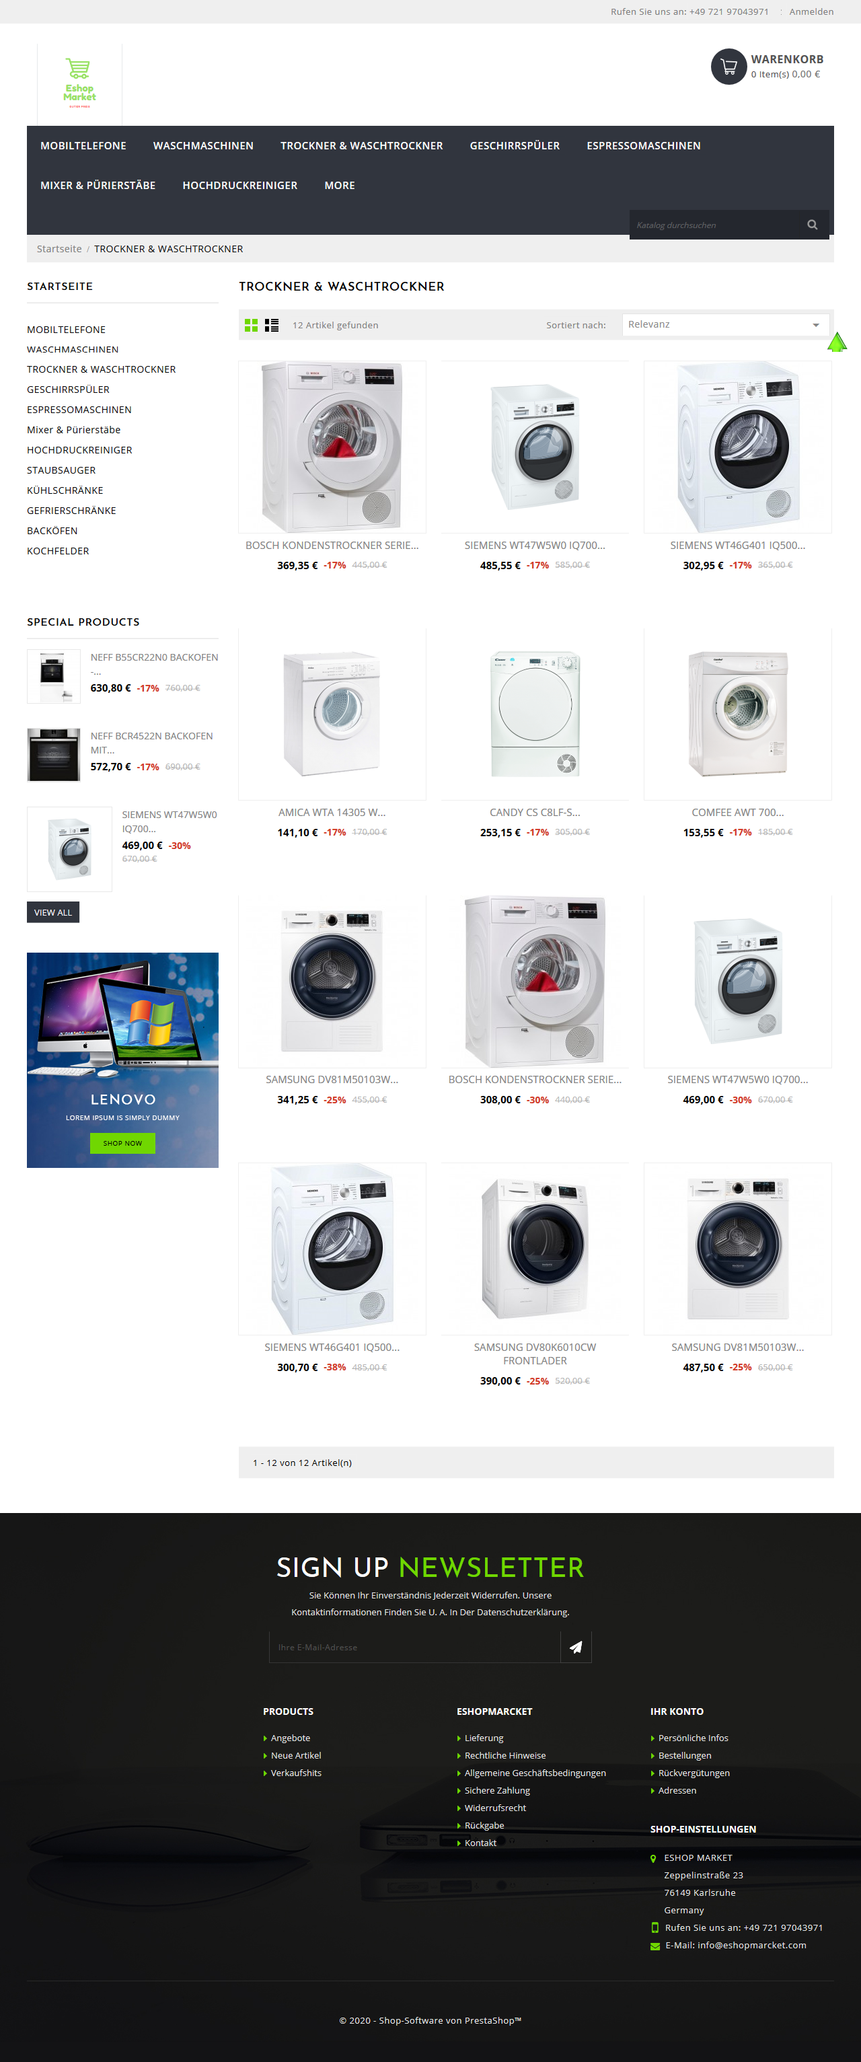Open the shopping cart icon
The image size is (861, 2062).
pos(728,67)
